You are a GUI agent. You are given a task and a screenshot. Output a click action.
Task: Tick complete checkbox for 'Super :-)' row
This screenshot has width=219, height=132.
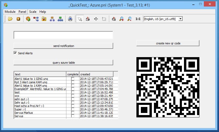(73, 109)
